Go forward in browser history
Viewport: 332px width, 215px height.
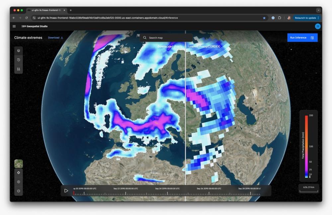[20, 18]
